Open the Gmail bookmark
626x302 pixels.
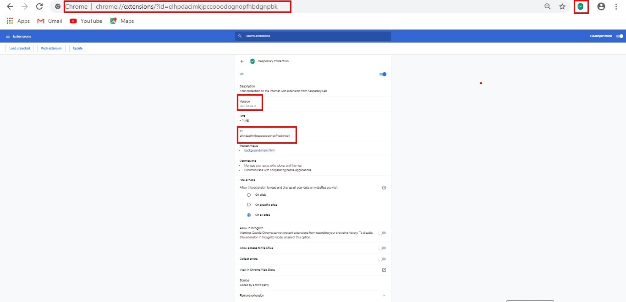click(49, 21)
